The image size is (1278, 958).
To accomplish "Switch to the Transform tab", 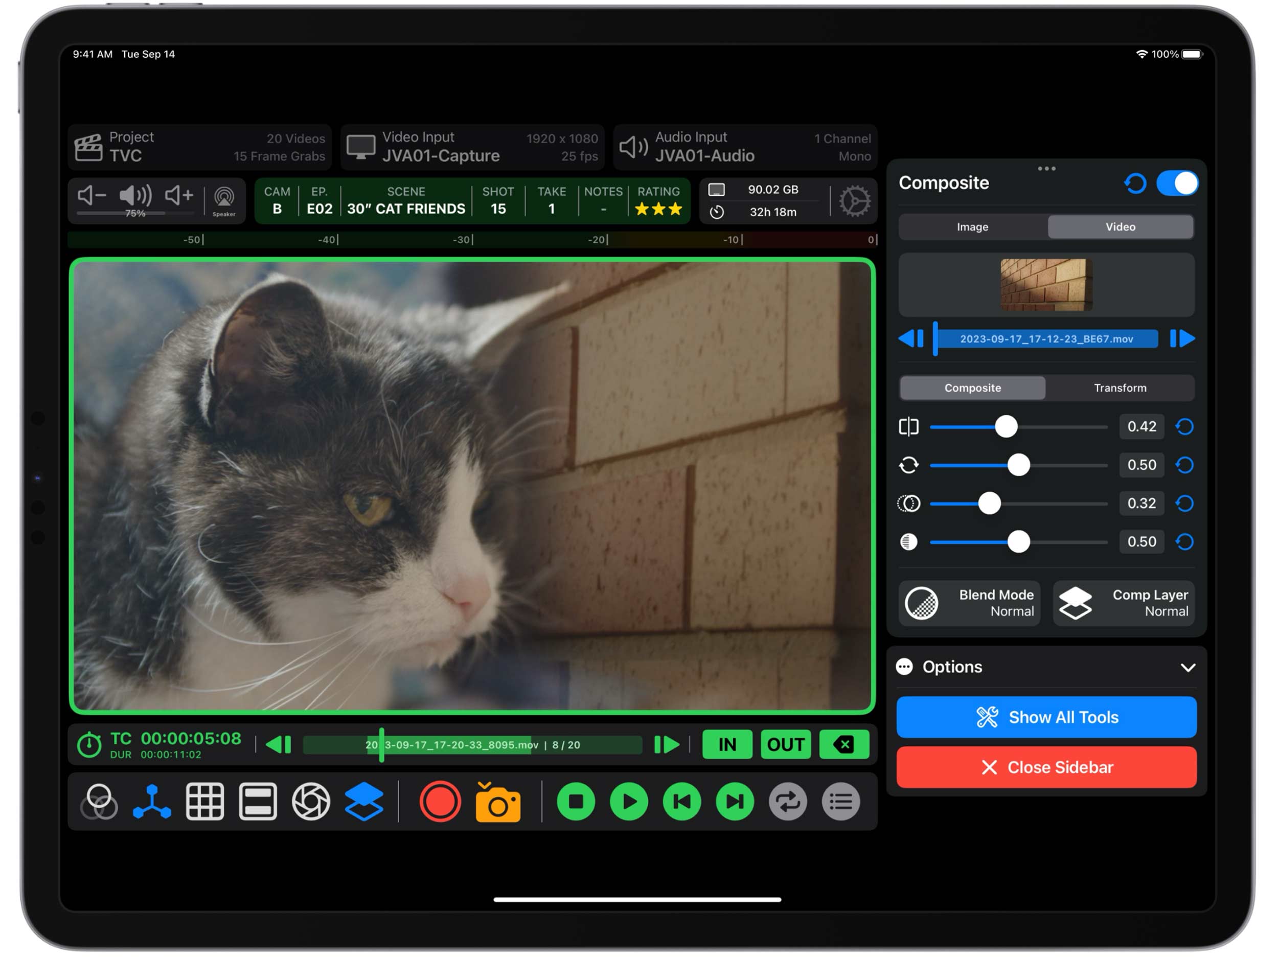I will pyautogui.click(x=1120, y=387).
